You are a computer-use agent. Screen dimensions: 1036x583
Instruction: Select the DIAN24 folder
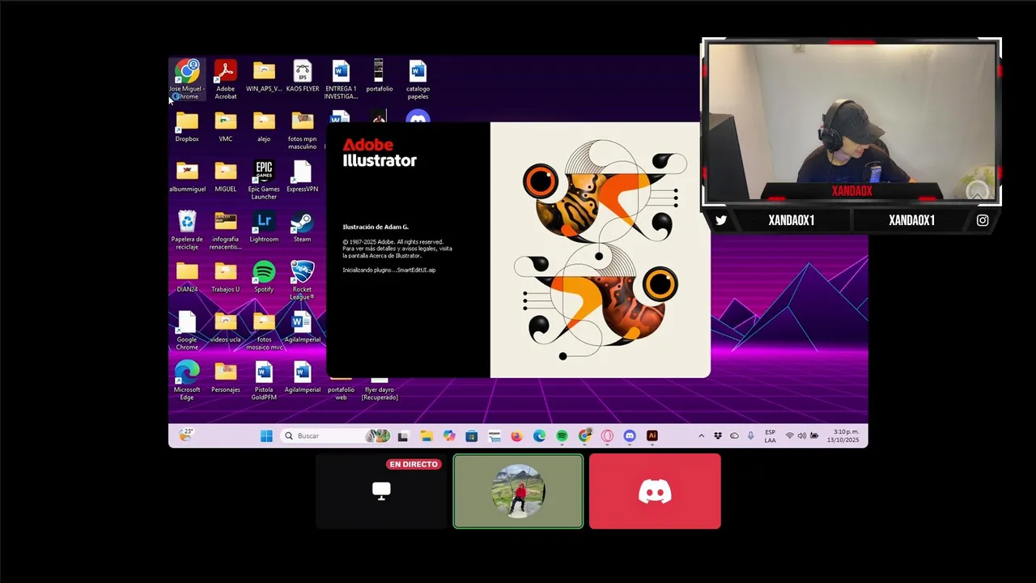click(187, 278)
